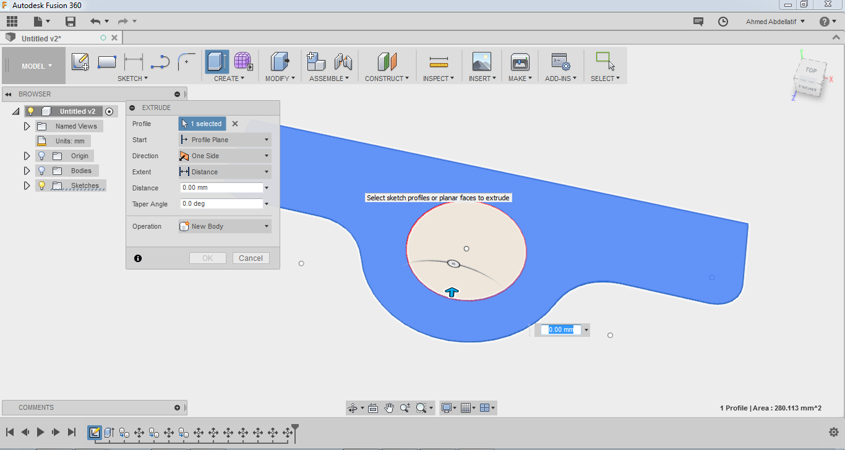
Task: Click the Taper Angle input field
Action: click(221, 204)
